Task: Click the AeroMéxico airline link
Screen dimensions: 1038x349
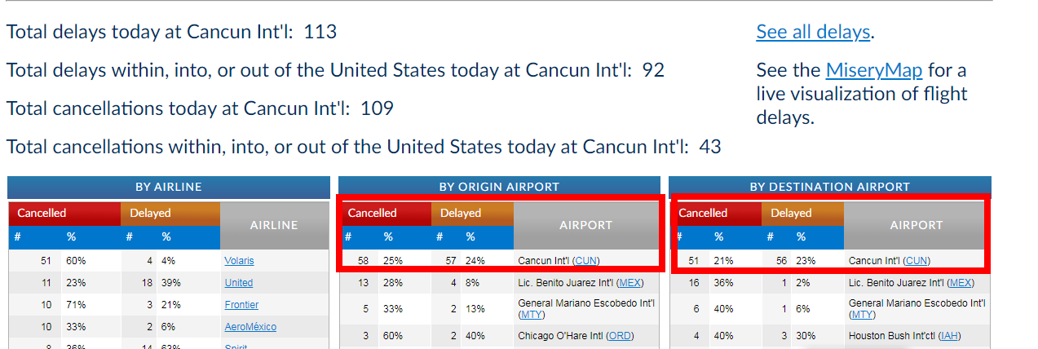Action: pos(250,327)
